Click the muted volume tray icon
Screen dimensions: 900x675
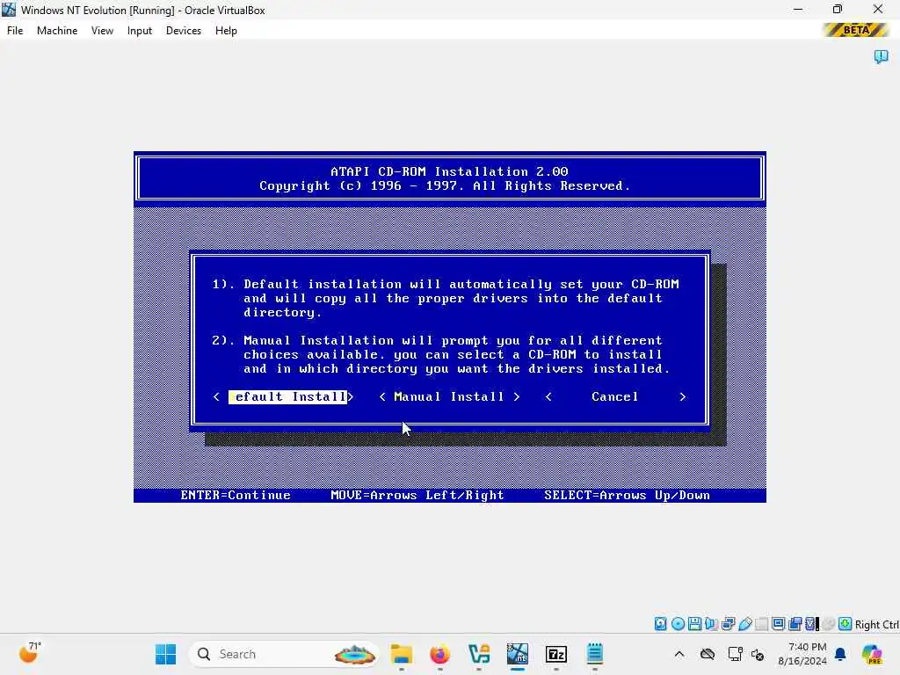(758, 654)
